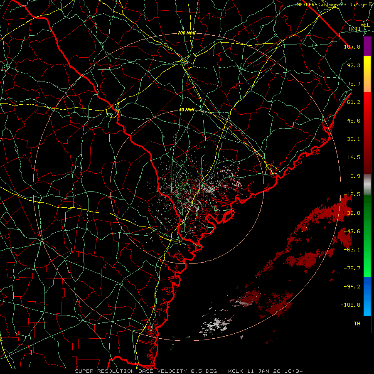Screen dimensions: 374x374
Task: Click the 92.3 legend value
Action: point(354,65)
